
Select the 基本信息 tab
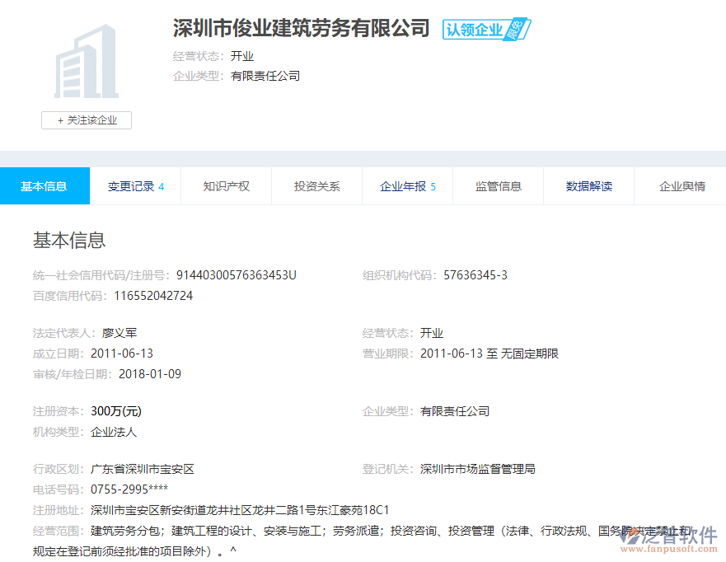click(x=44, y=186)
